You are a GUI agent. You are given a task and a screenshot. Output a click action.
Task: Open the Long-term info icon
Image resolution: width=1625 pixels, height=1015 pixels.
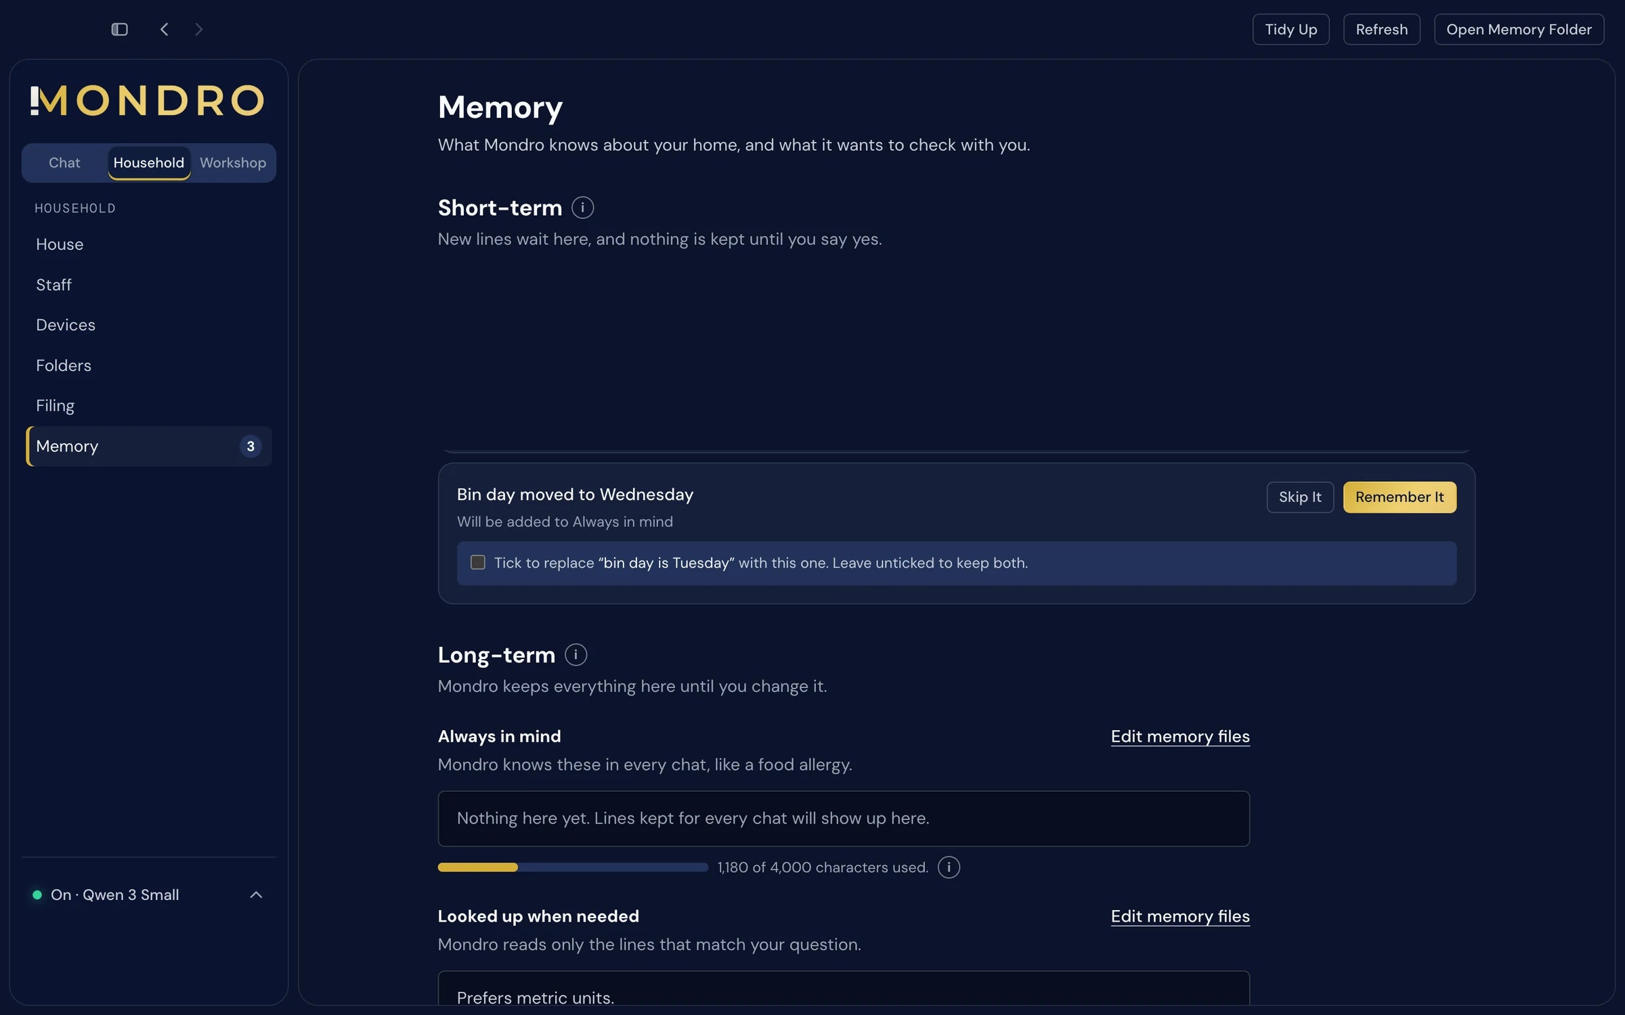[x=576, y=654]
